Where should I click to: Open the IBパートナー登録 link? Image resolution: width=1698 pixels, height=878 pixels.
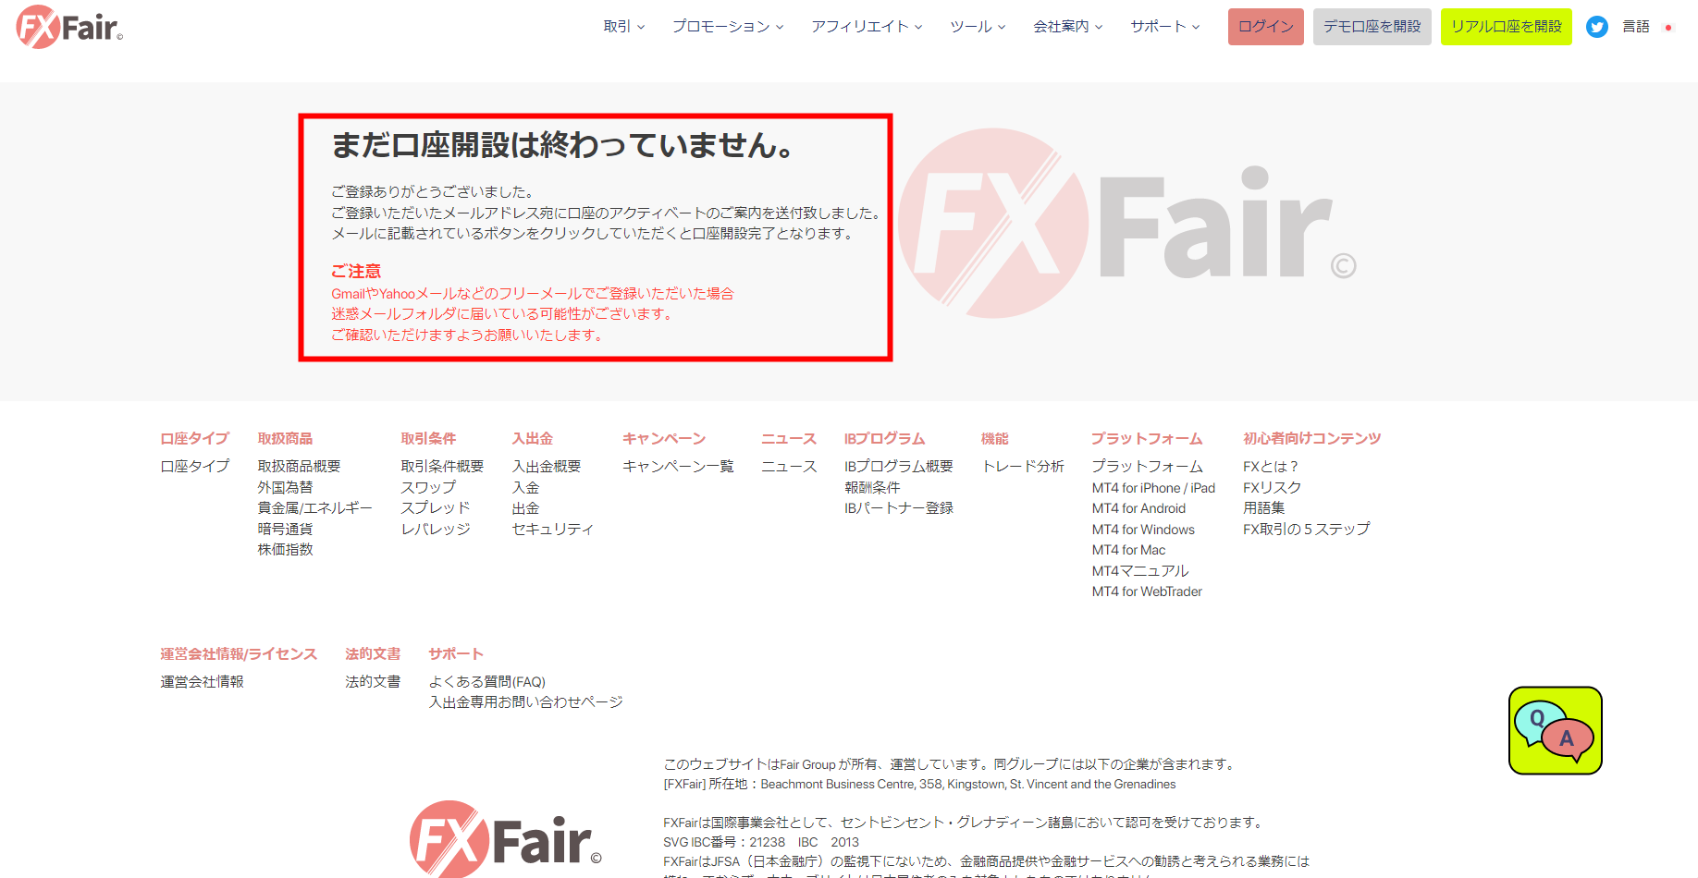899,508
